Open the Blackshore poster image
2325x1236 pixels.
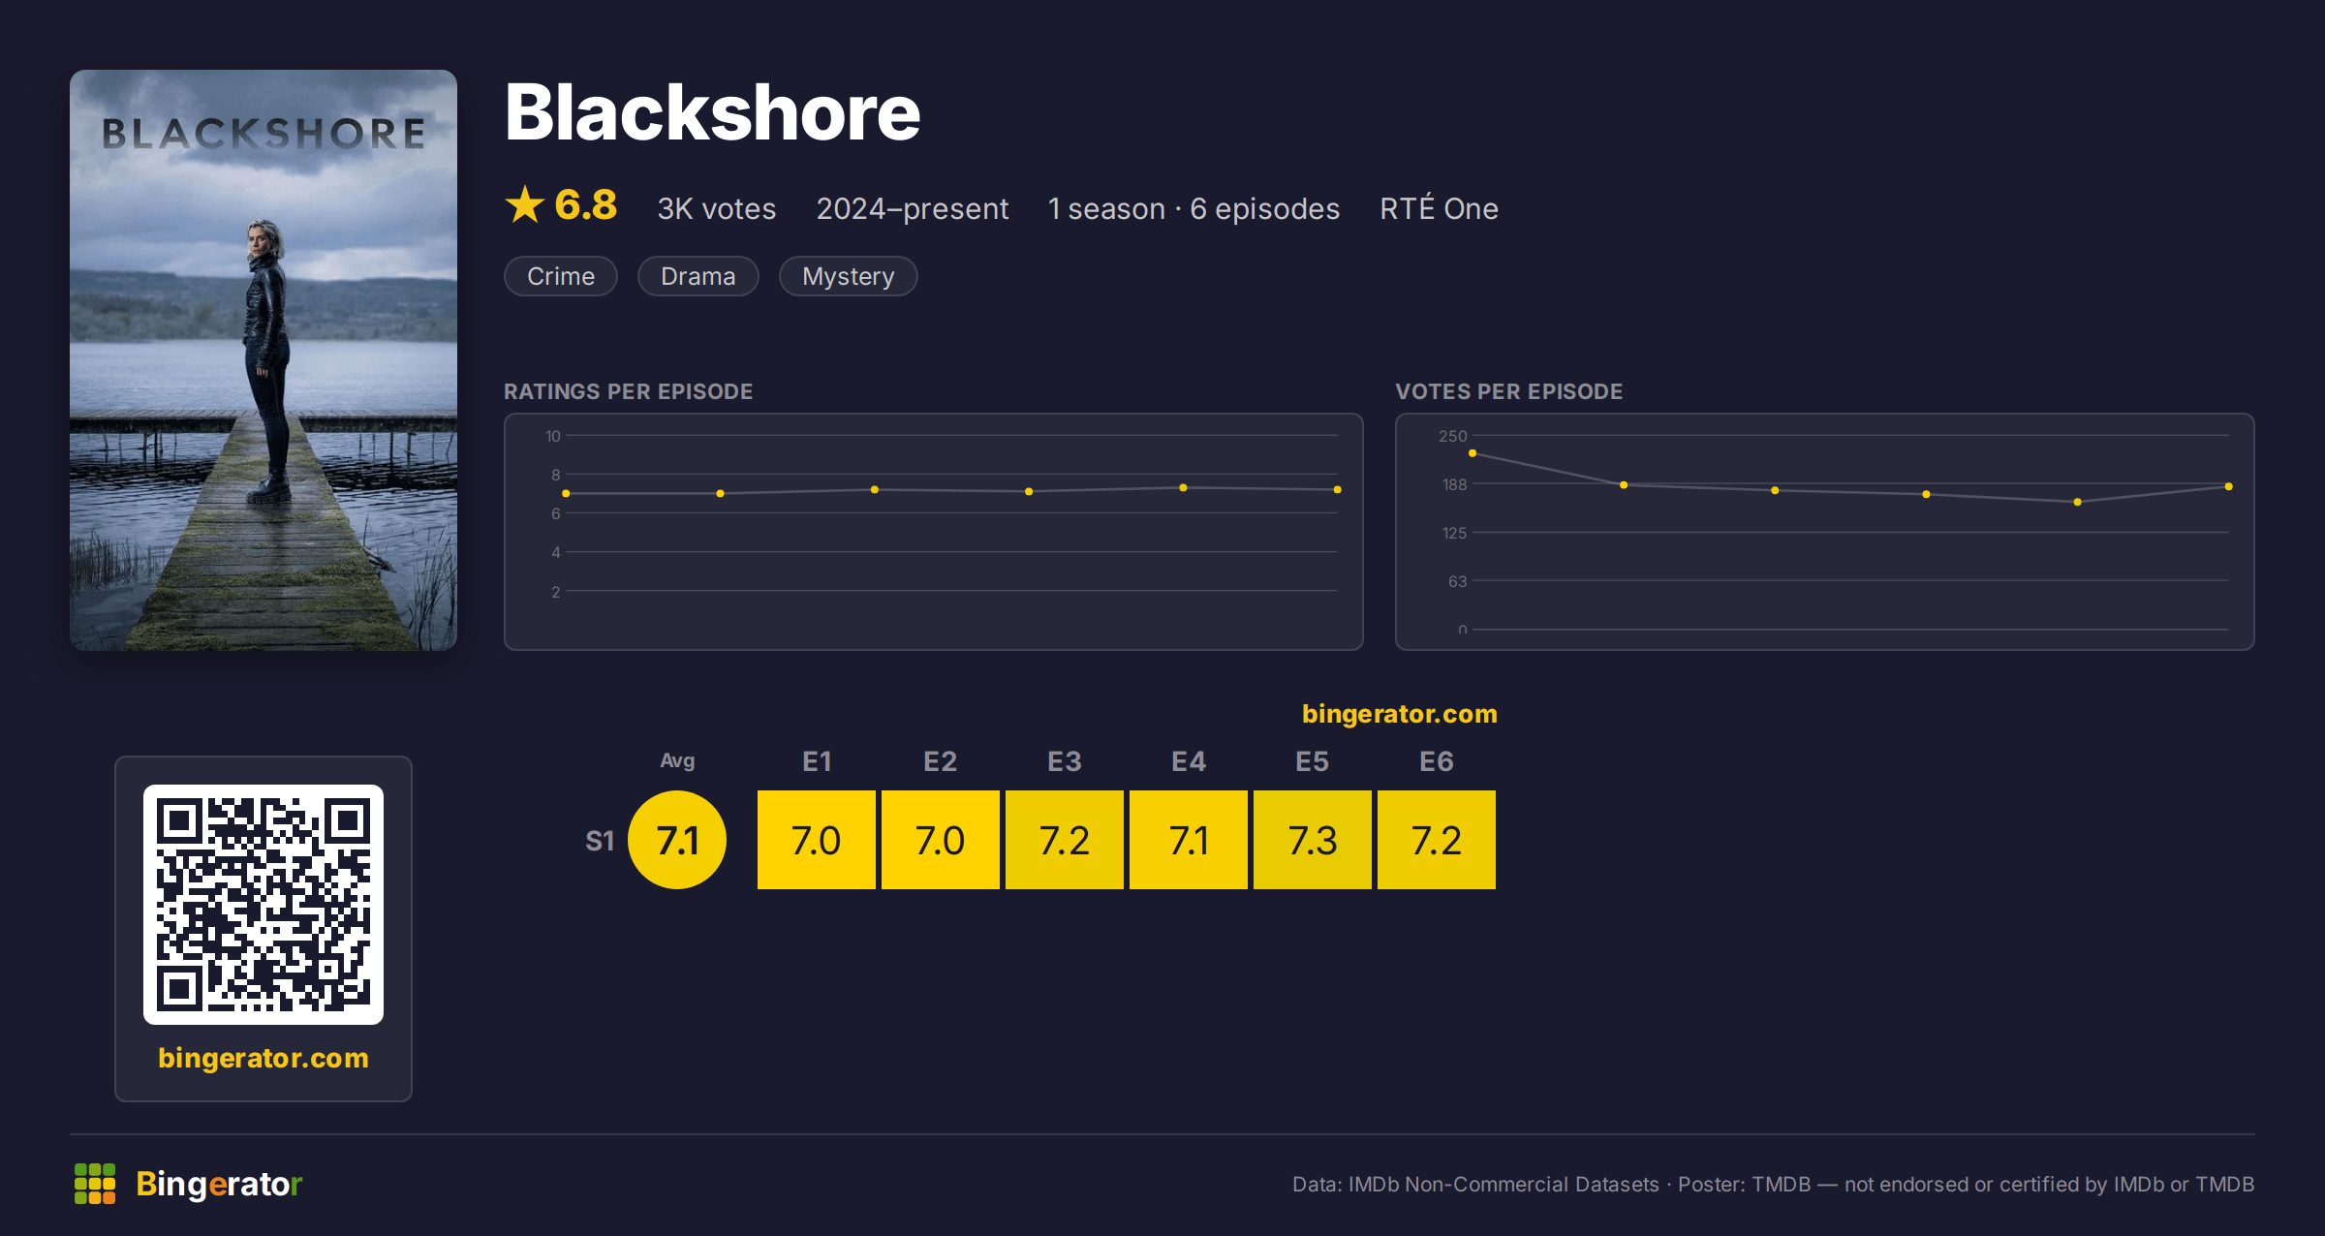pyautogui.click(x=263, y=359)
